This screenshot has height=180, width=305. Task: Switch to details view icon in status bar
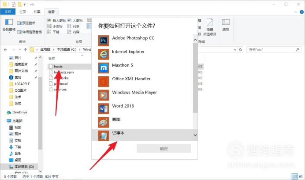click(x=295, y=176)
